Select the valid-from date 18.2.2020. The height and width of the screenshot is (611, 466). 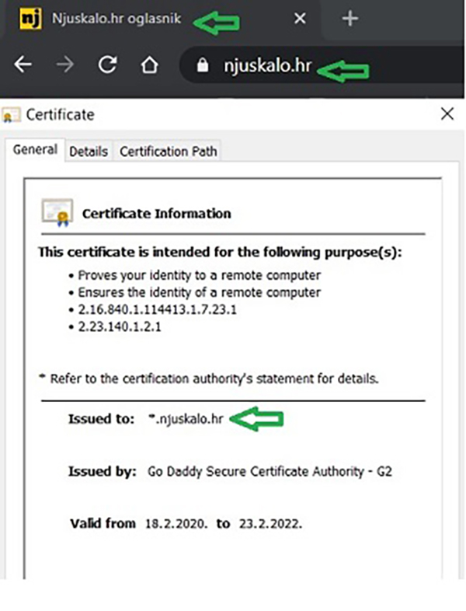[x=176, y=524]
